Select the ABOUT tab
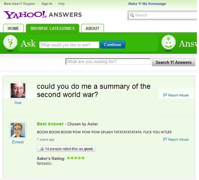 pos(92,28)
